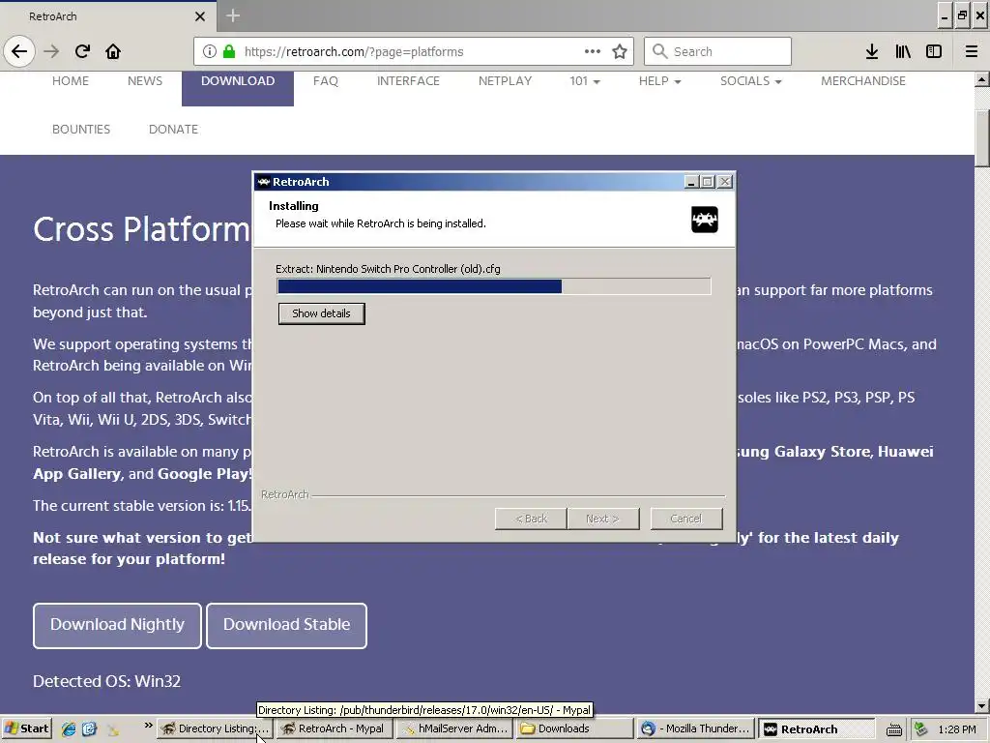Click the Start button
The height and width of the screenshot is (743, 990).
click(26, 729)
